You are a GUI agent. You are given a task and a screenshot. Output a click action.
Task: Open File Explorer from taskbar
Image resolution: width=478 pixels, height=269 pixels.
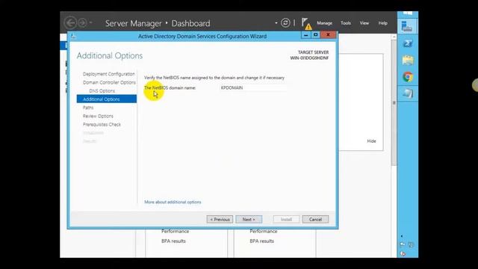point(408,60)
